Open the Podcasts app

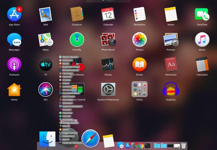14,64
